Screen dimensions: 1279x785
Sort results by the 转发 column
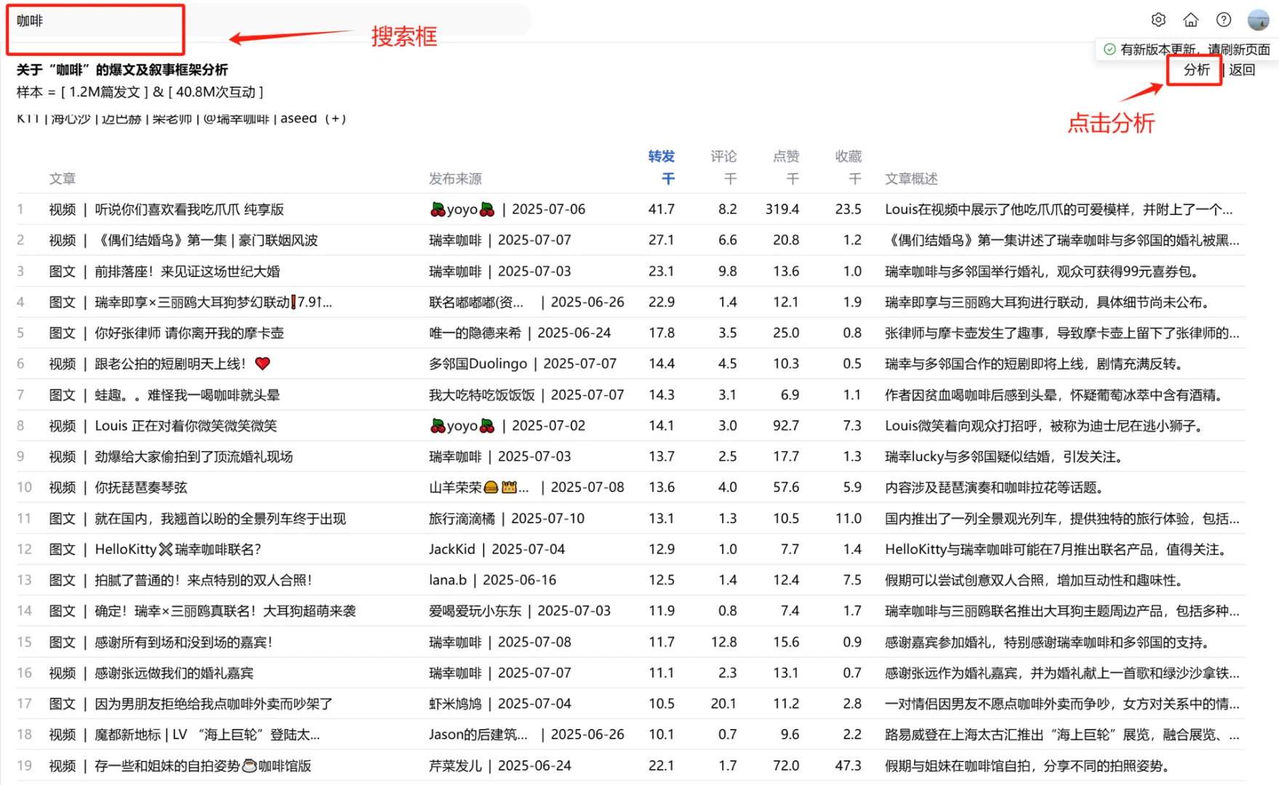(660, 156)
